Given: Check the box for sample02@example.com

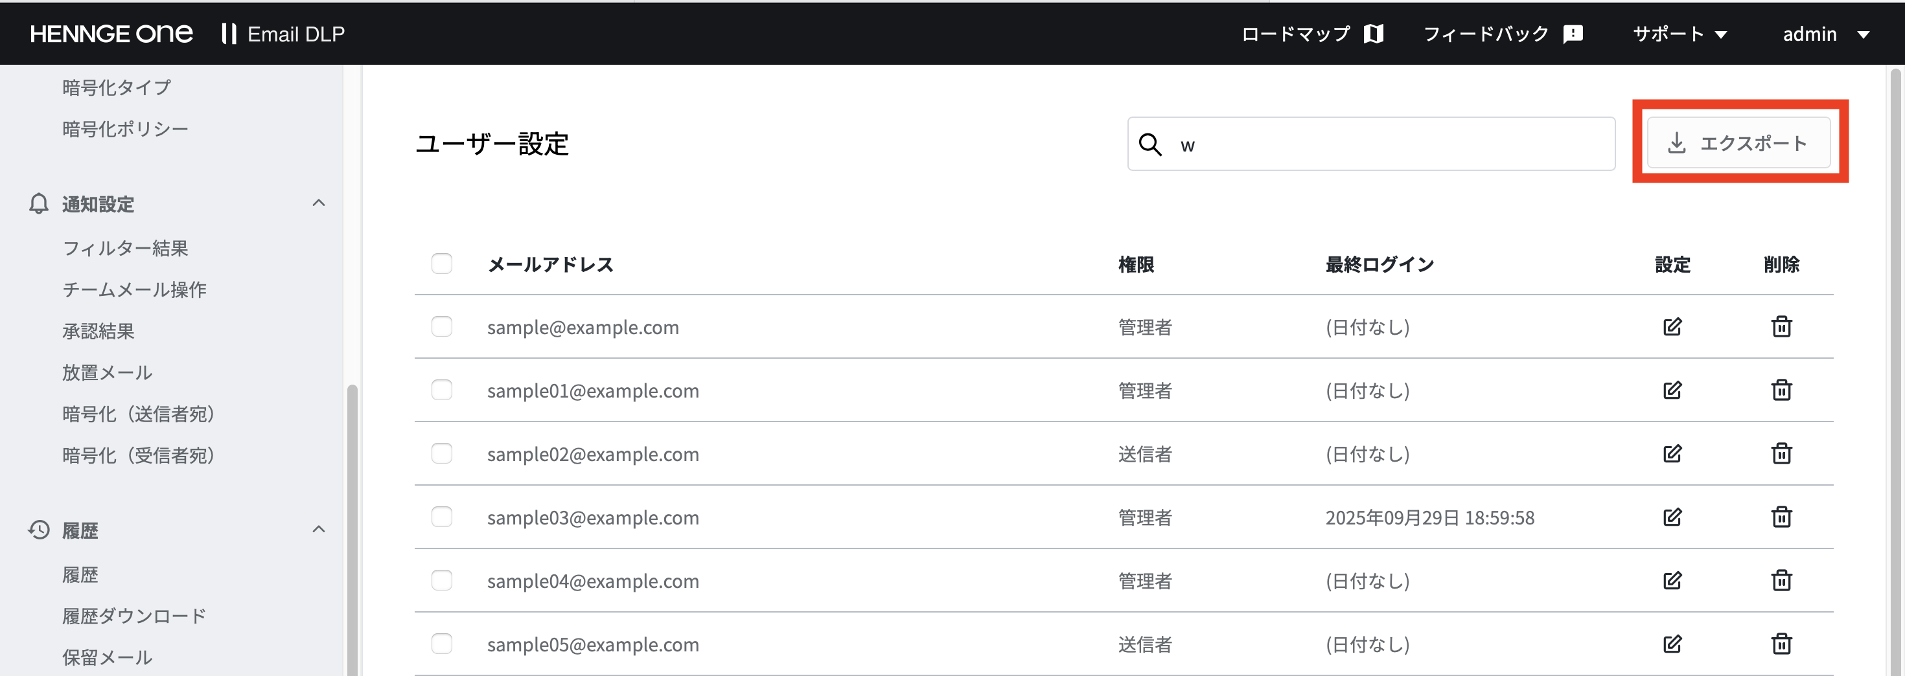Looking at the screenshot, I should point(441,454).
